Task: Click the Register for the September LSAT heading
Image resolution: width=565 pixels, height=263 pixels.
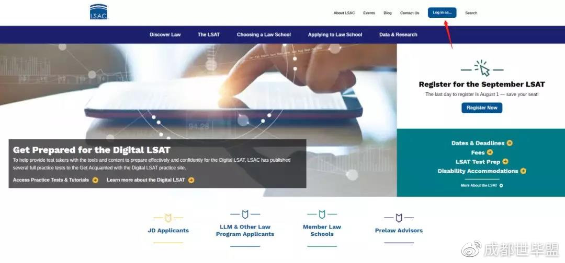Action: click(x=482, y=85)
